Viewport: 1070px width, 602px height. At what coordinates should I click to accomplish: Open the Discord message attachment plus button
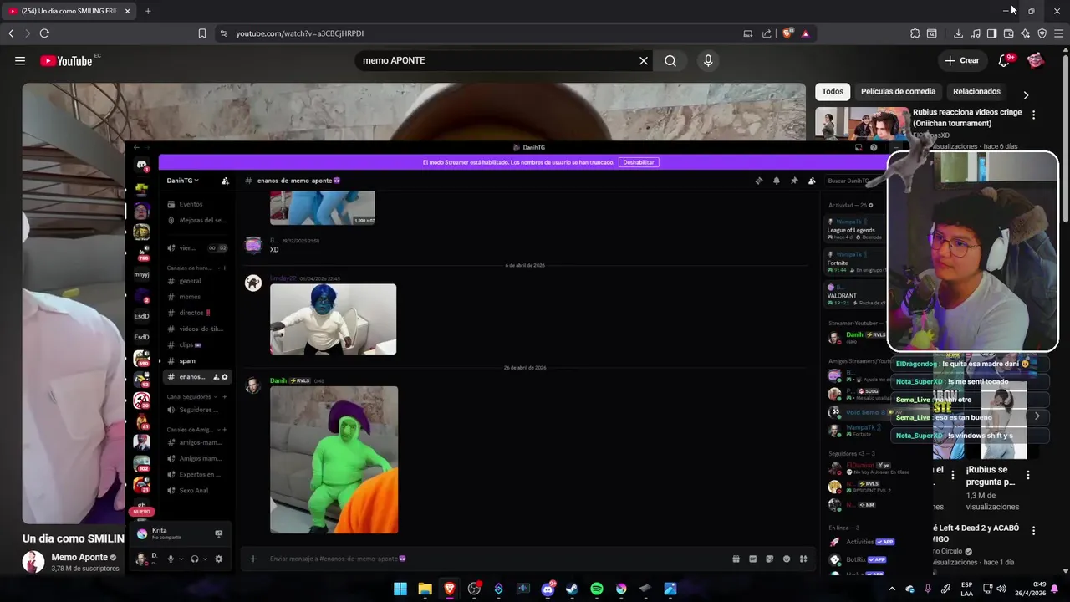click(x=253, y=559)
